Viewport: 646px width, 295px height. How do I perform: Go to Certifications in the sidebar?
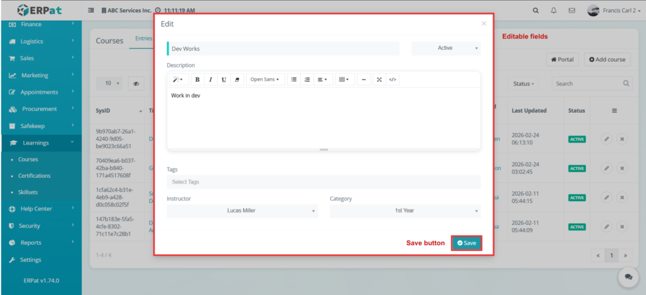tap(34, 176)
